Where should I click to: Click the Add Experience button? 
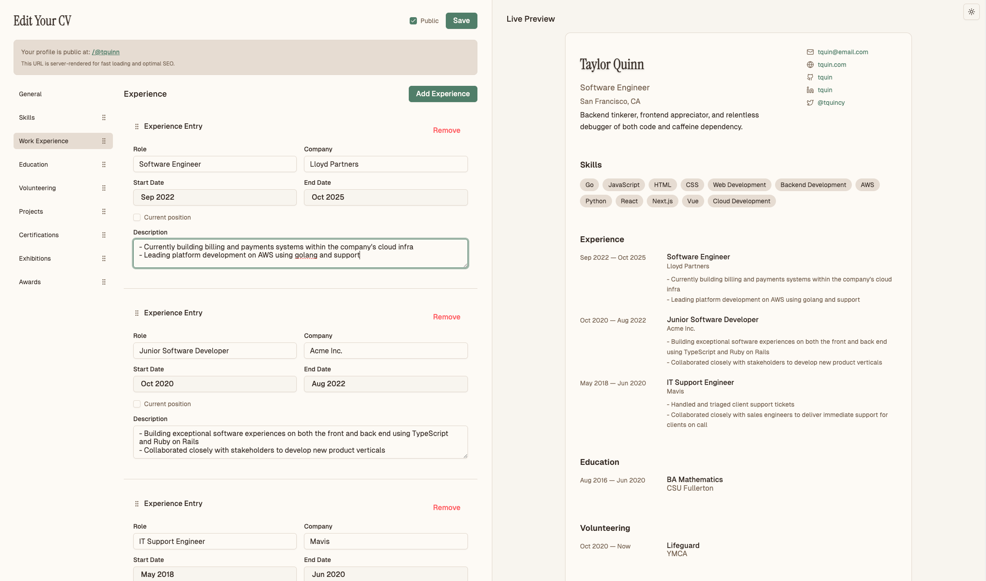(x=443, y=94)
